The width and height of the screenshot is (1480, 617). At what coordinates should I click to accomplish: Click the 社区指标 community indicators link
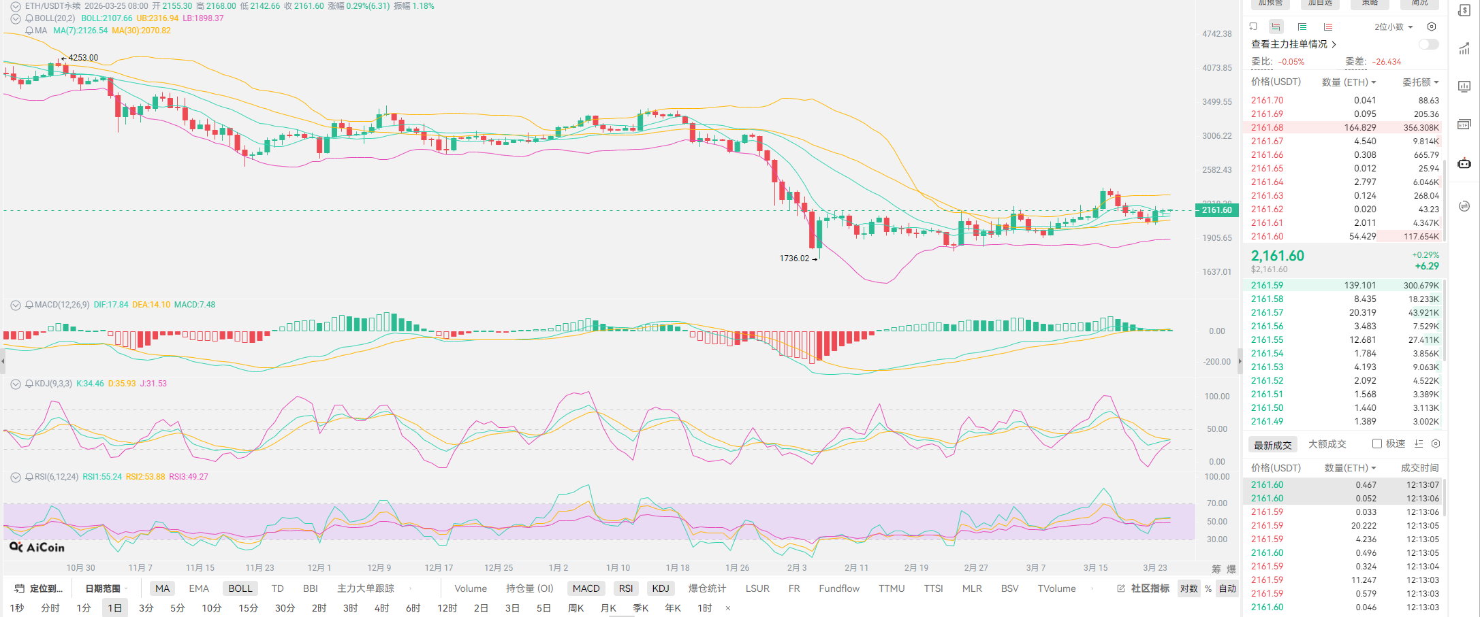tap(1149, 588)
